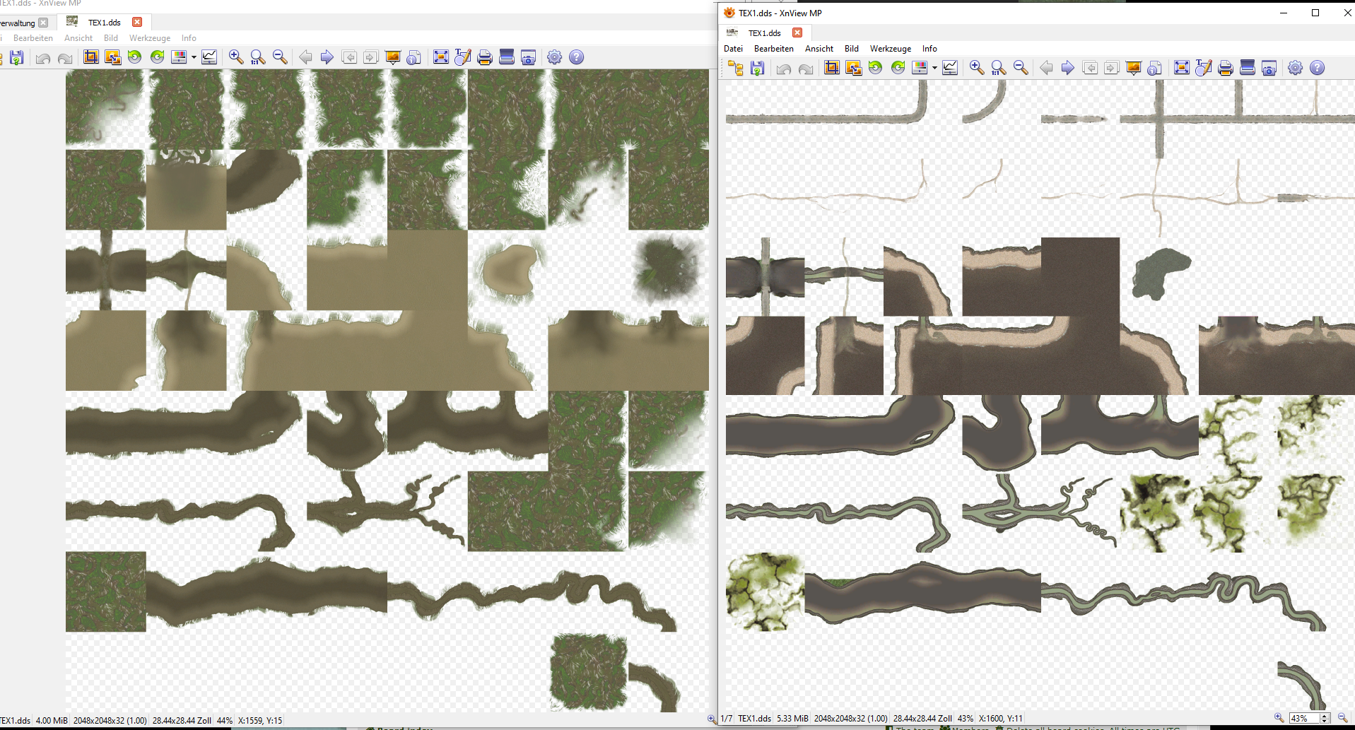Screen dimensions: 1355x730
Task: Click Zoom out magnifier in right window toolbar
Action: [x=1021, y=68]
